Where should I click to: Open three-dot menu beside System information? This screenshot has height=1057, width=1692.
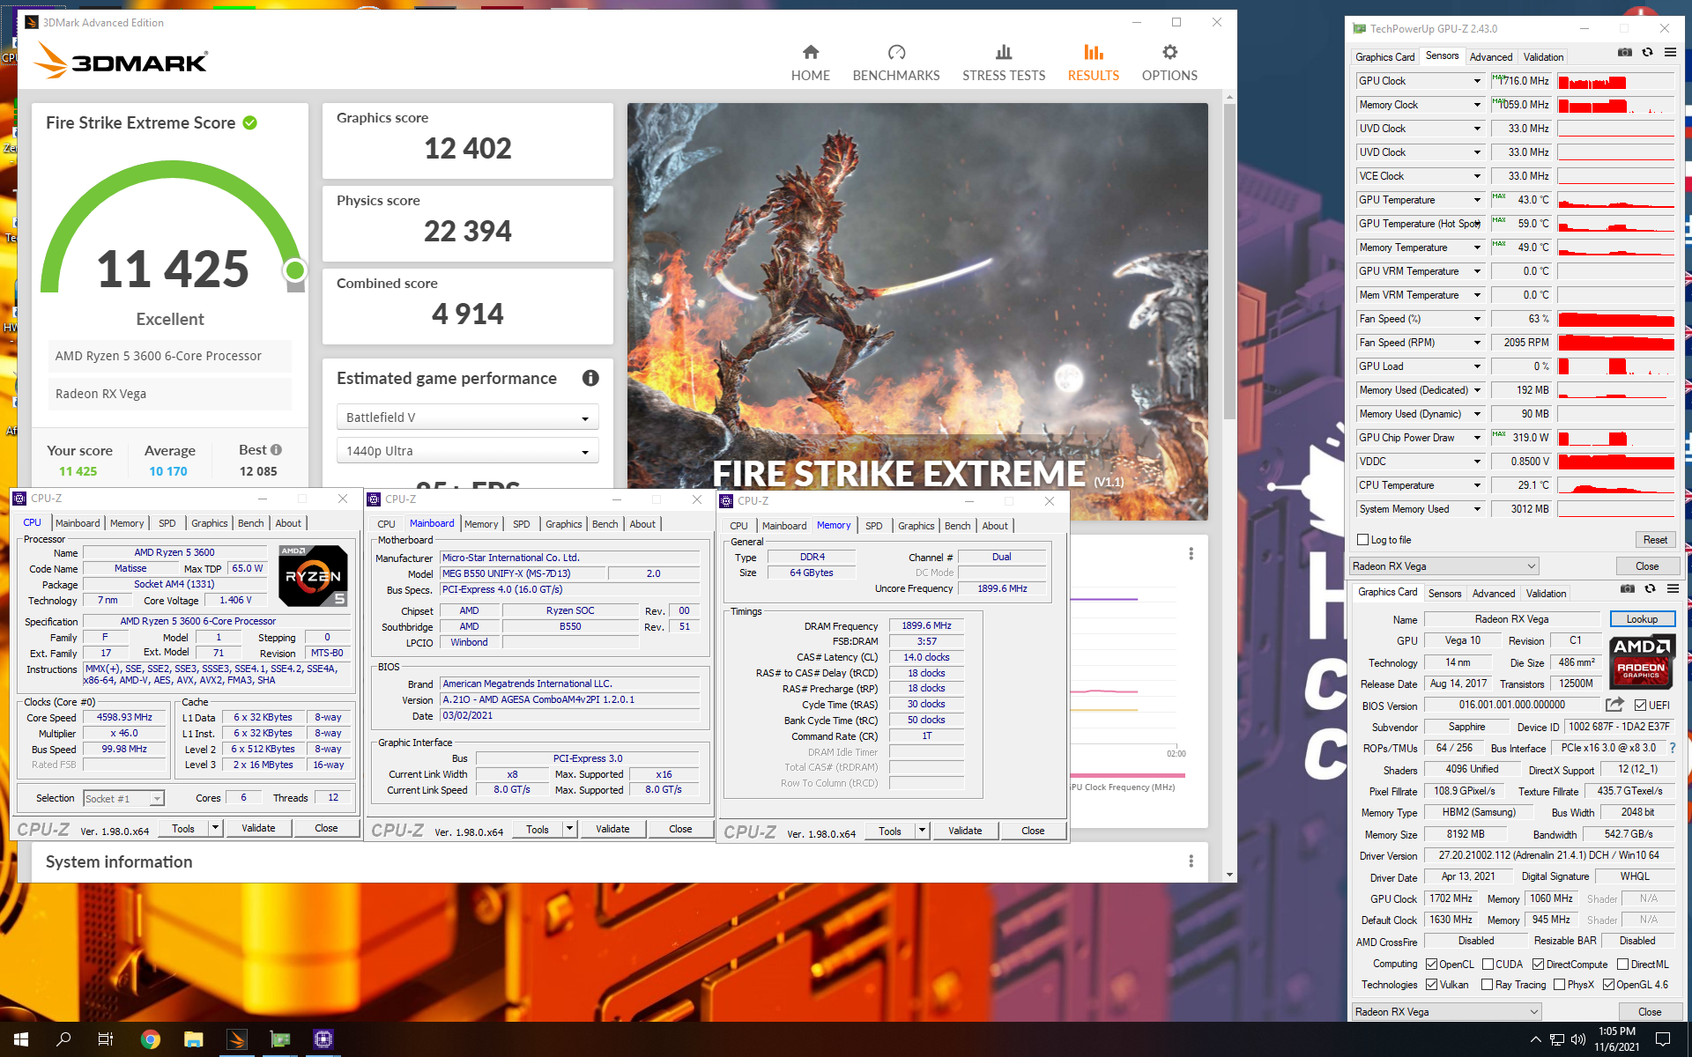(x=1191, y=861)
